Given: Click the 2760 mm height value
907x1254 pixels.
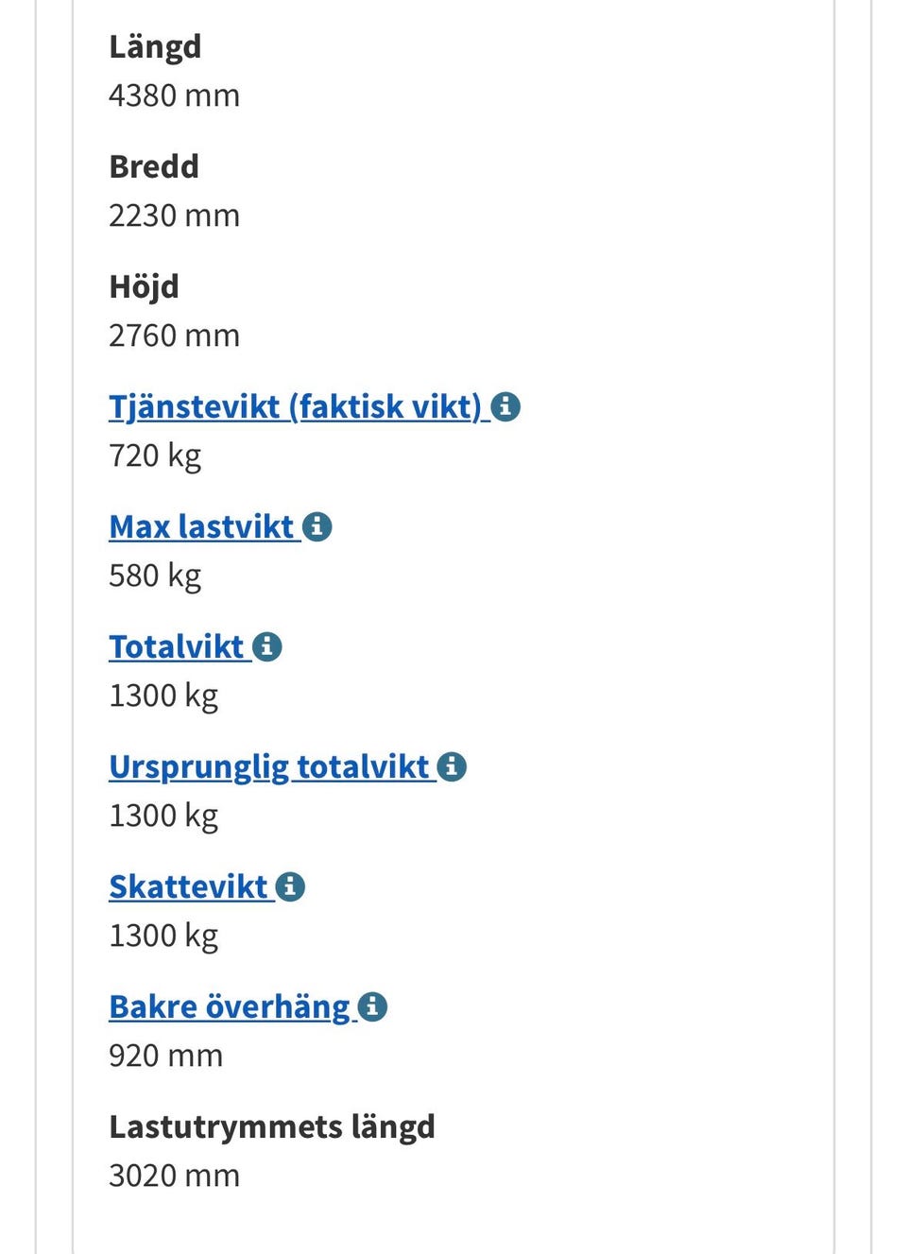Looking at the screenshot, I should coord(174,335).
